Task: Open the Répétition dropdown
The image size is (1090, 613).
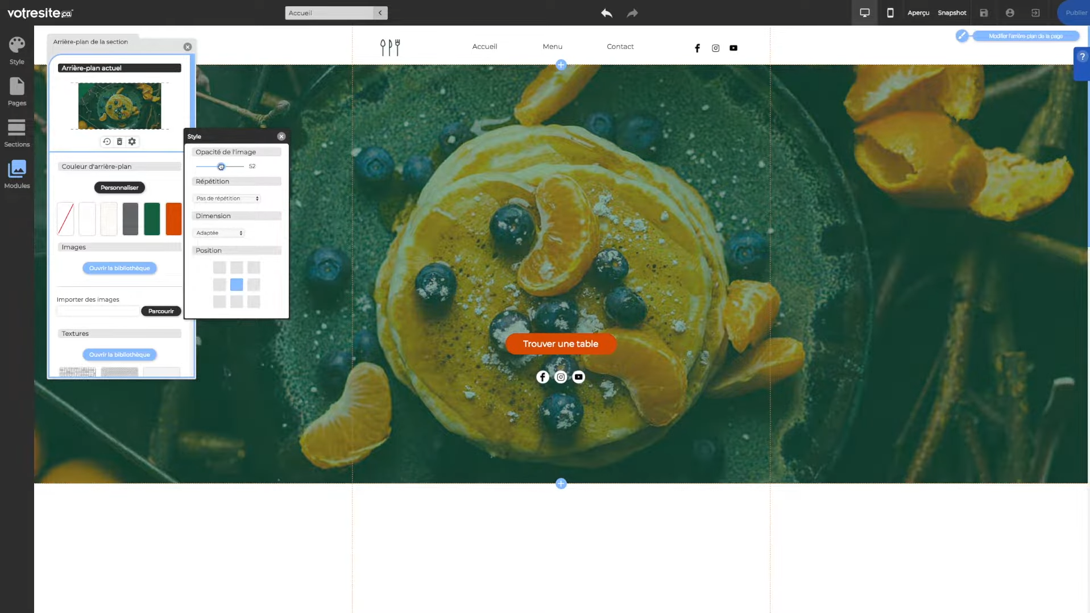Action: pyautogui.click(x=227, y=198)
